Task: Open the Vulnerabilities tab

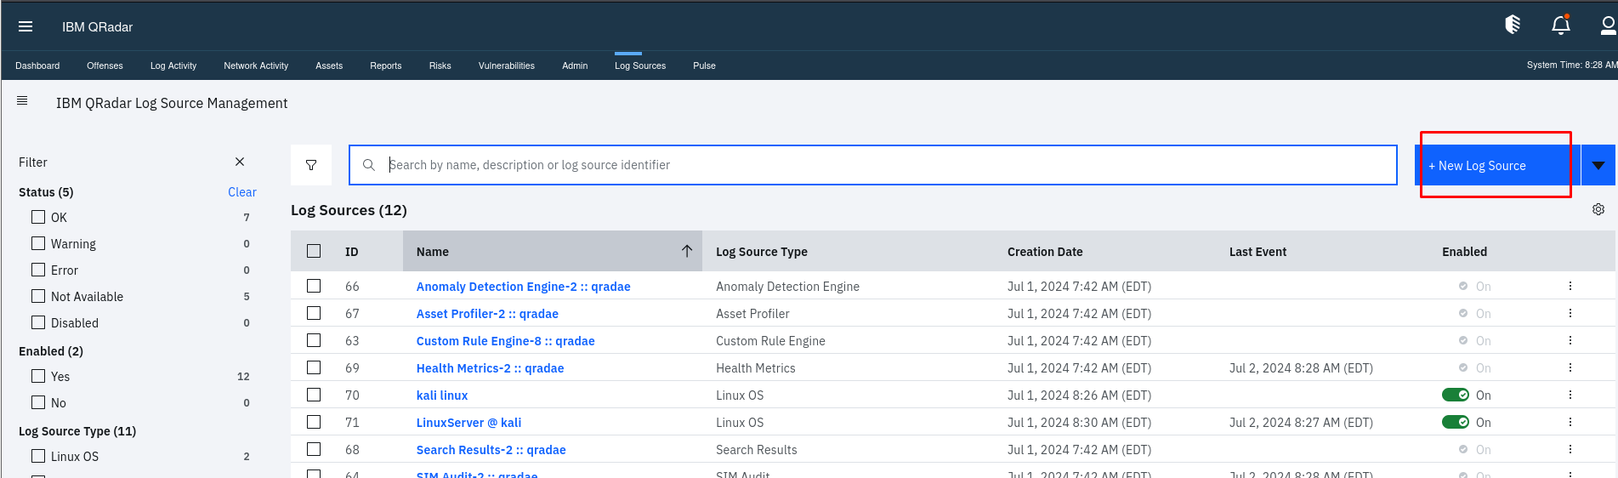Action: coord(507,65)
